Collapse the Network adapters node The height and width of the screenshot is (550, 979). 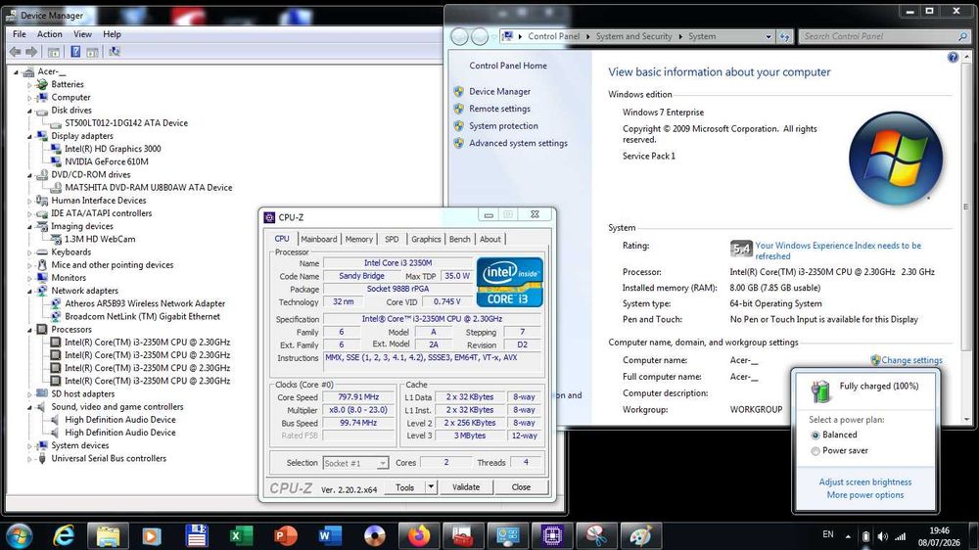pos(29,291)
